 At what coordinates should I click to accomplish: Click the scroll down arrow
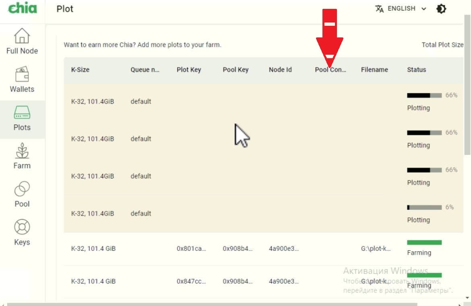pos(467,298)
